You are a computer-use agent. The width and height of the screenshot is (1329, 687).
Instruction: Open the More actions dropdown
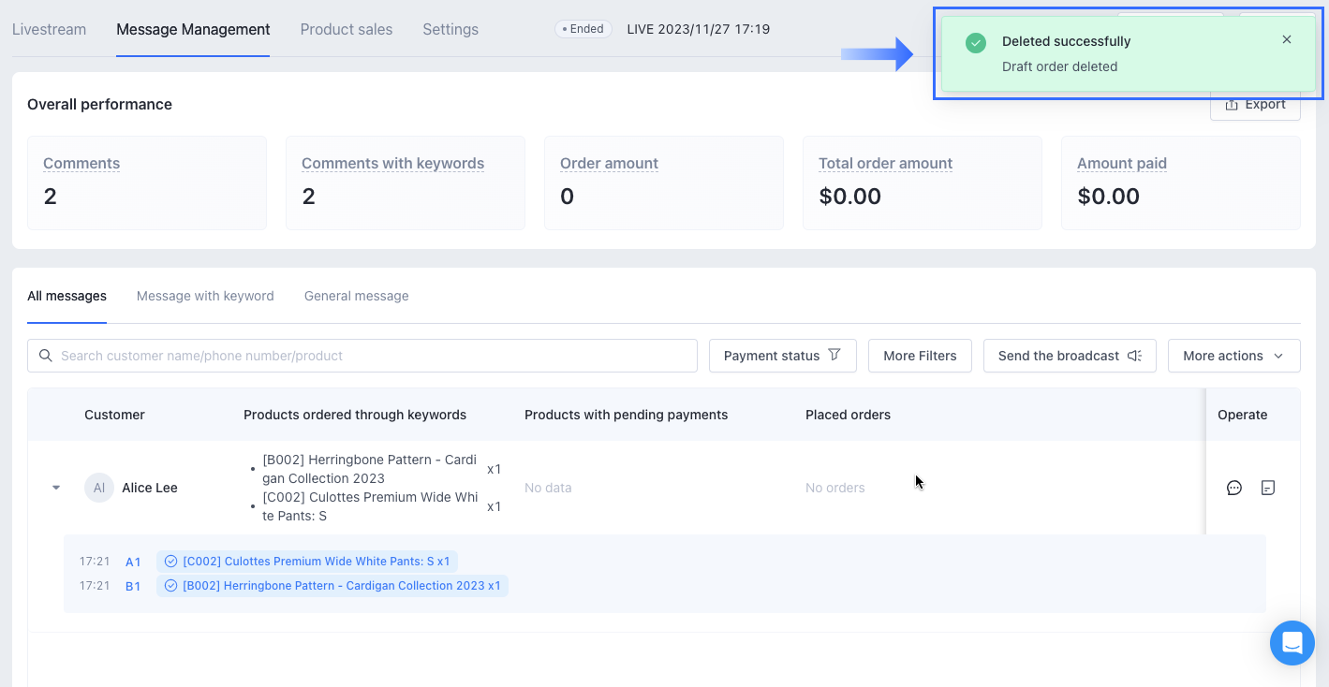click(1233, 356)
